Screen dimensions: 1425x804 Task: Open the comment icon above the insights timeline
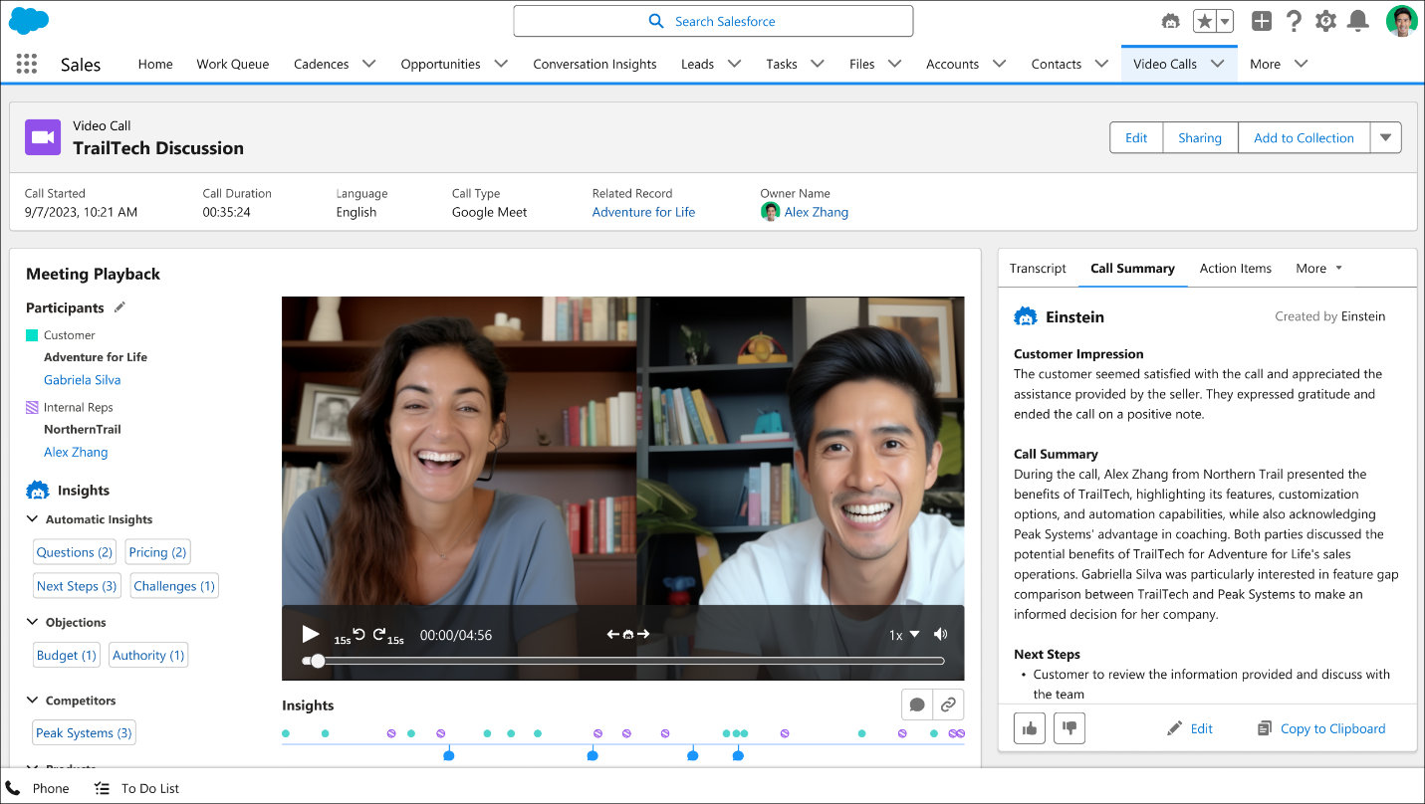pos(917,704)
